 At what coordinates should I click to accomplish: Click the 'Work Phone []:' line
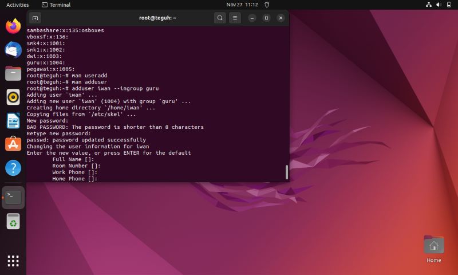pyautogui.click(x=75, y=172)
